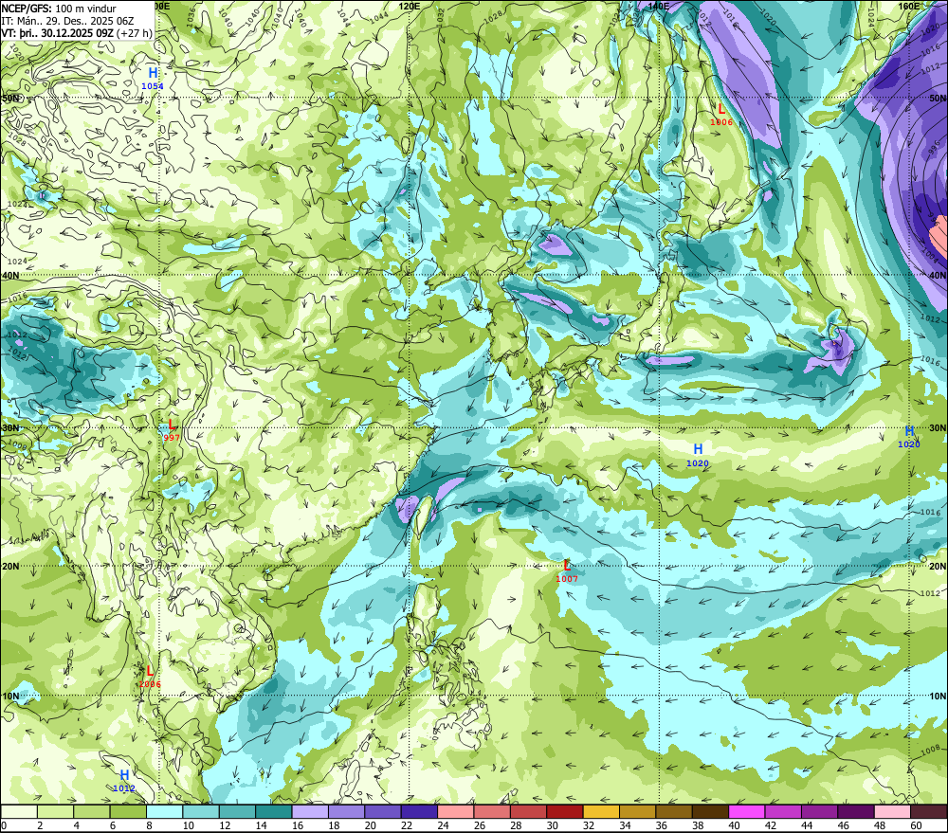This screenshot has width=948, height=833.
Task: Click the pale yellow 0–2 legend swatch
Action: click(19, 811)
